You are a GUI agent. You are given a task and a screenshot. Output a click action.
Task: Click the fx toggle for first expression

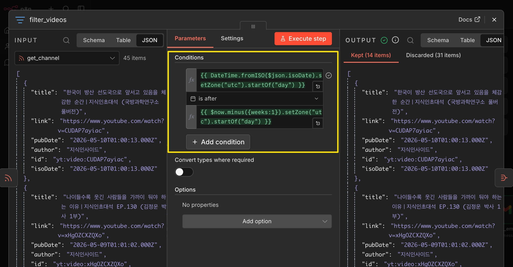(x=191, y=80)
